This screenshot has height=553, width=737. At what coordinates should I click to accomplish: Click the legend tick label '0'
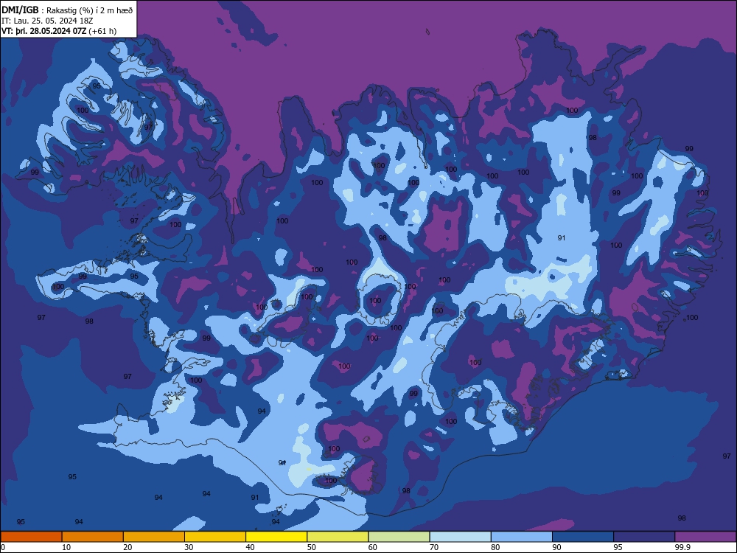(3, 547)
